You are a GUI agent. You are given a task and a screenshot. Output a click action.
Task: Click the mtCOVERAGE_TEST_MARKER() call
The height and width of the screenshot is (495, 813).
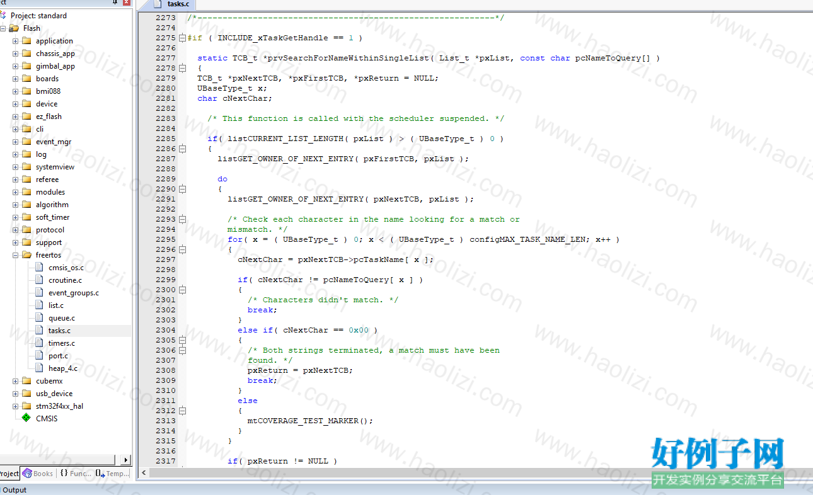click(x=310, y=421)
